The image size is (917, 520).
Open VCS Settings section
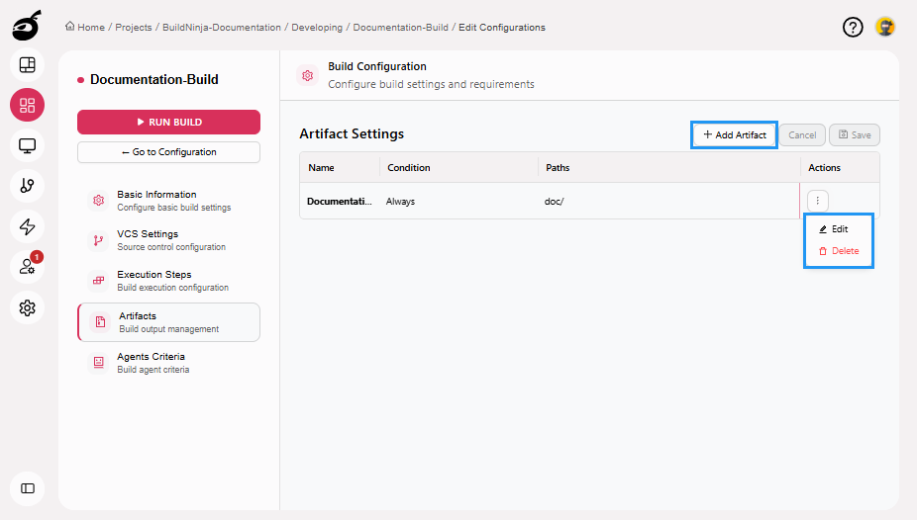(168, 240)
